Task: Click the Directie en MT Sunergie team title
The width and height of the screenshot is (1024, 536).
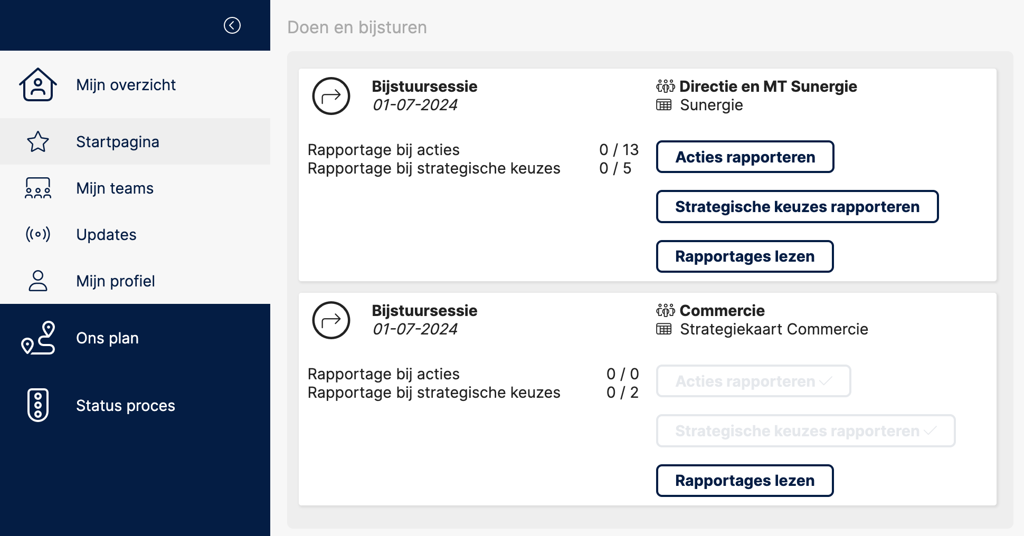Action: [x=768, y=86]
